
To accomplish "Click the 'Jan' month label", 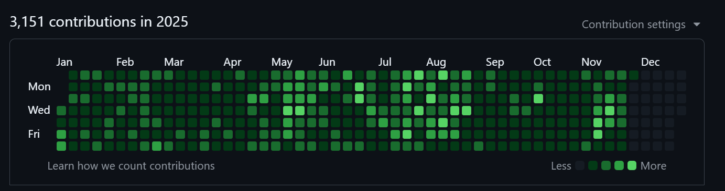I will tap(64, 63).
